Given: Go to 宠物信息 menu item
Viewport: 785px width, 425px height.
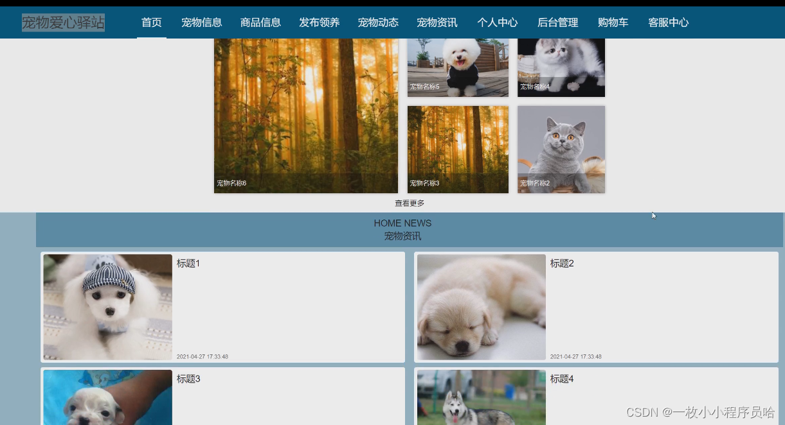Looking at the screenshot, I should tap(202, 22).
